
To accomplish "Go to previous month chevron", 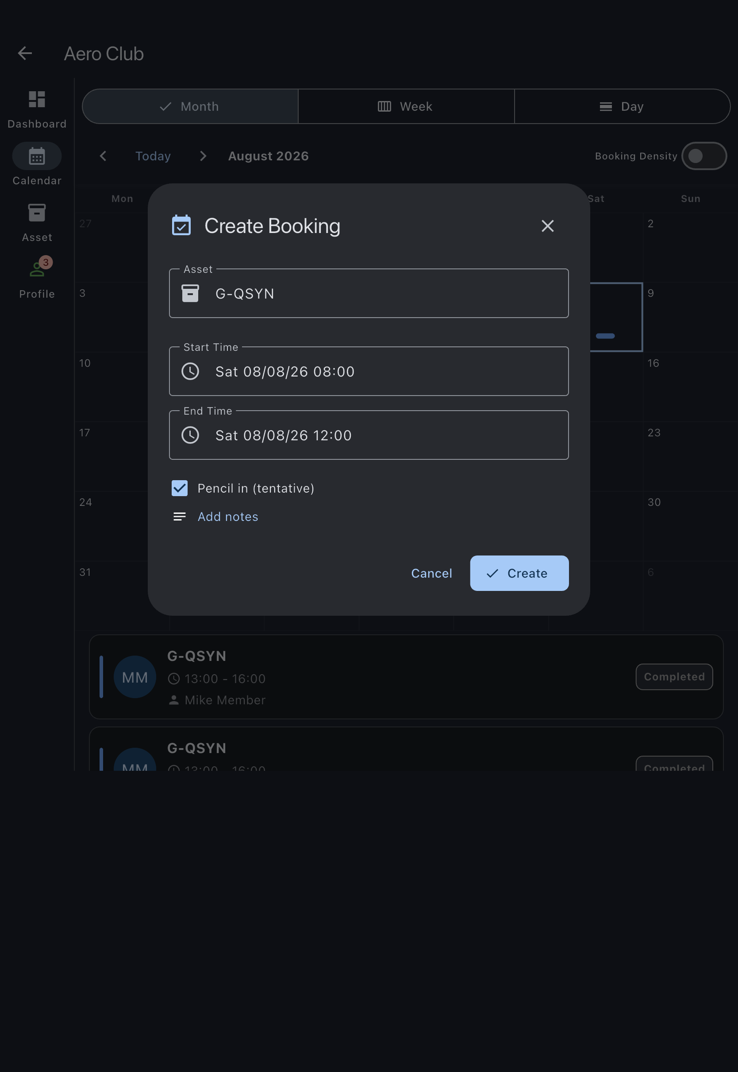I will click(x=103, y=156).
